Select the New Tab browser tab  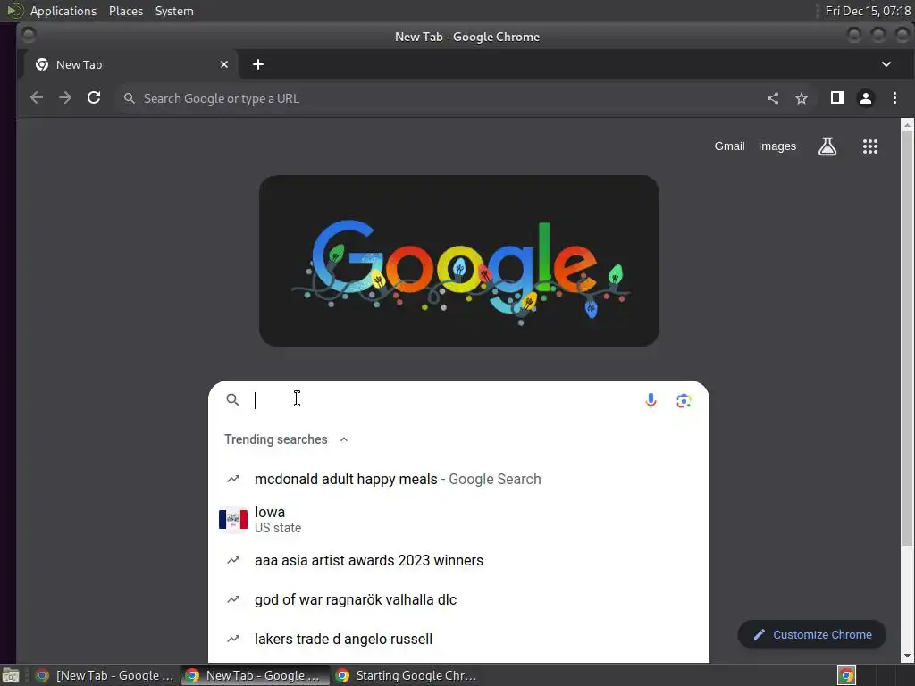coord(130,64)
